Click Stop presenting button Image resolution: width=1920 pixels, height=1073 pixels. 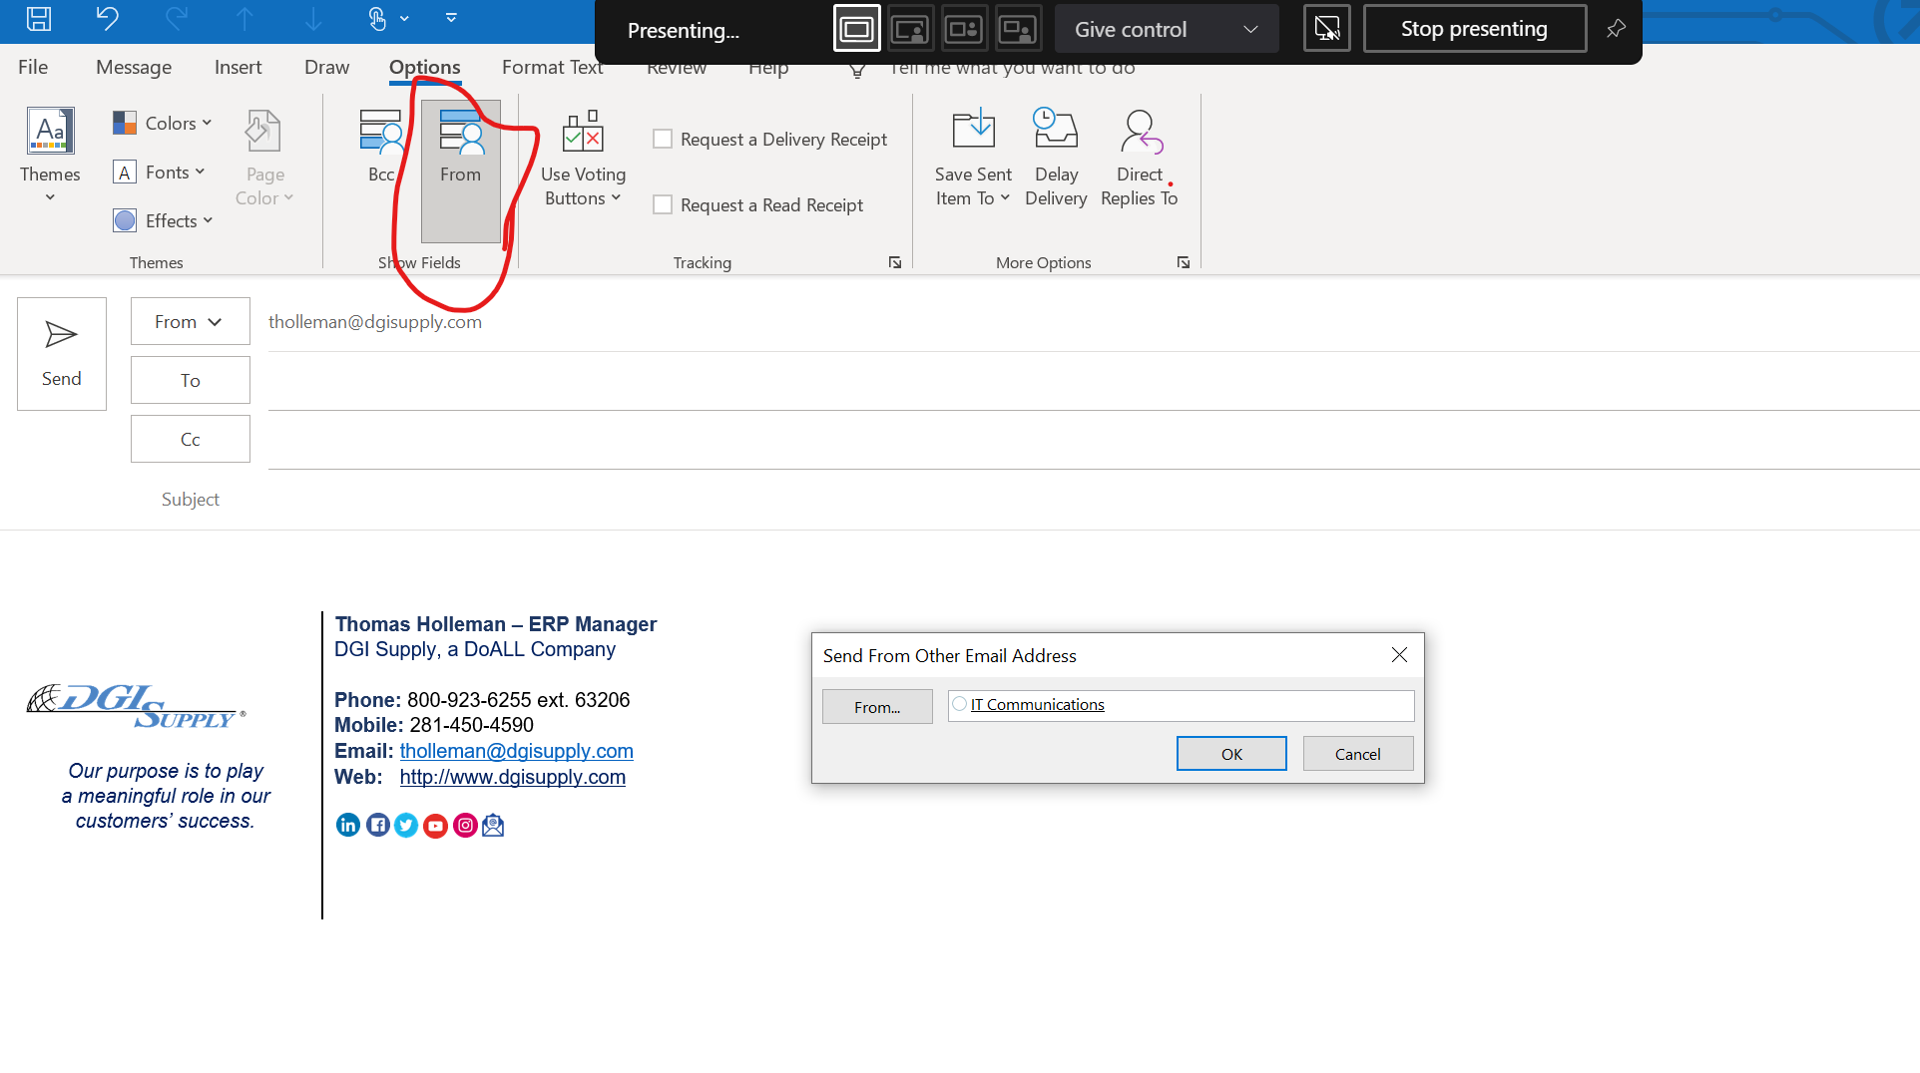pyautogui.click(x=1474, y=29)
